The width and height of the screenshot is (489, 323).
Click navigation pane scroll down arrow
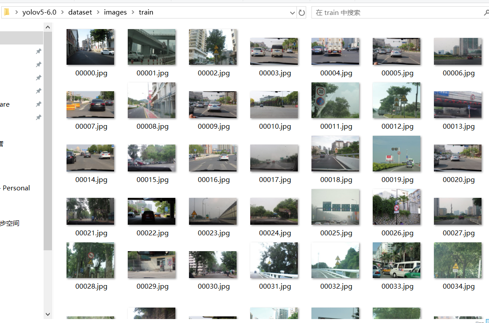point(48,314)
